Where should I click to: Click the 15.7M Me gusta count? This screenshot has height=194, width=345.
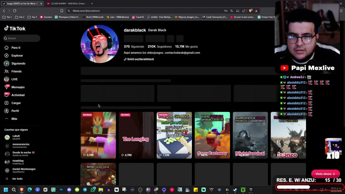(186, 47)
